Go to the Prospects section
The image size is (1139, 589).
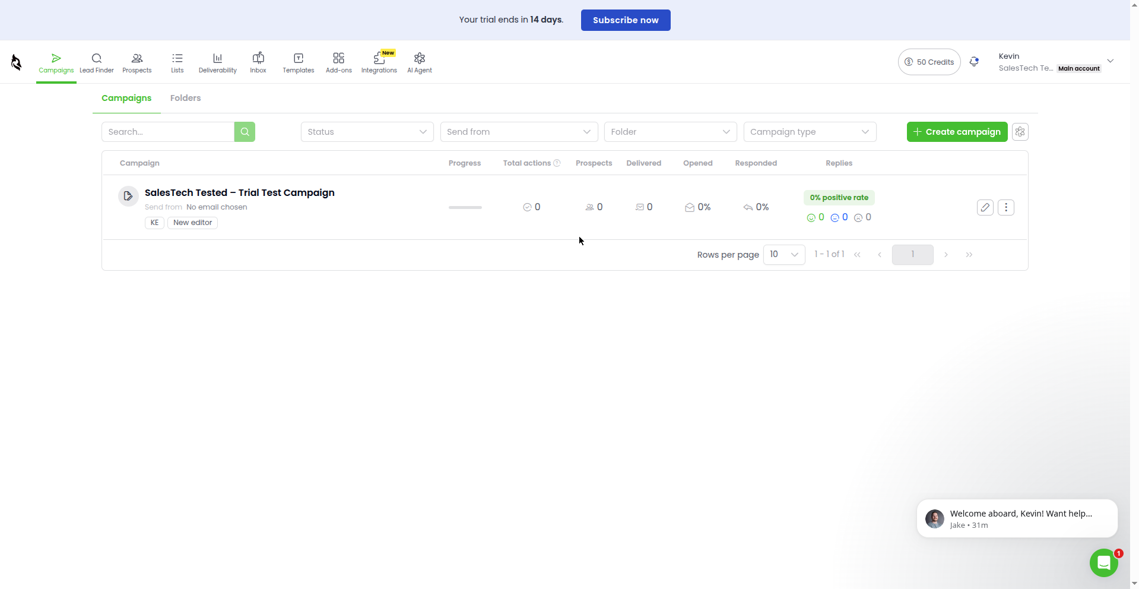click(137, 63)
